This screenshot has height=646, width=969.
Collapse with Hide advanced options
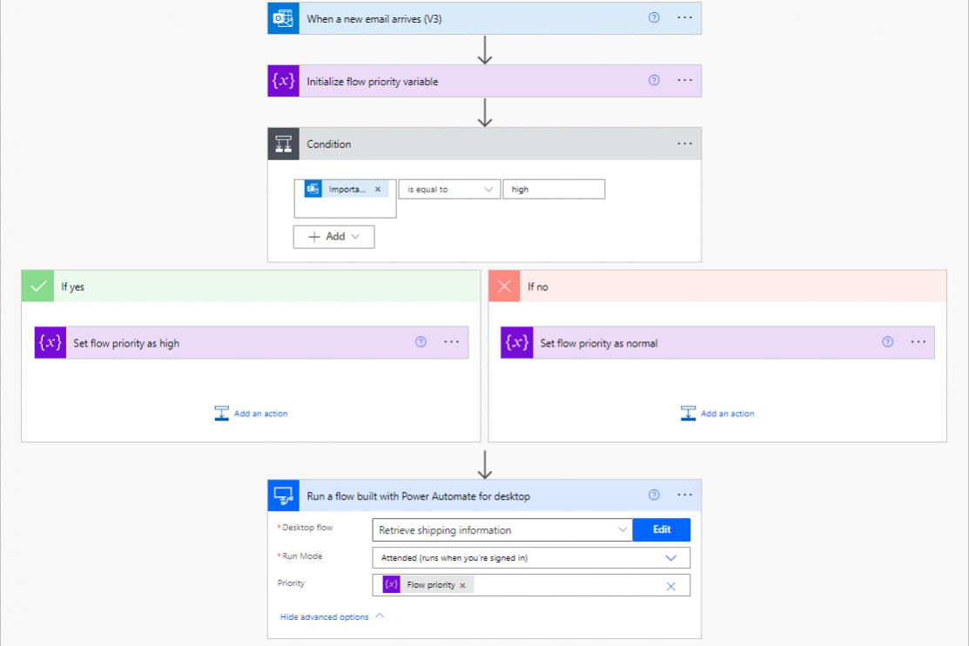[x=332, y=617]
